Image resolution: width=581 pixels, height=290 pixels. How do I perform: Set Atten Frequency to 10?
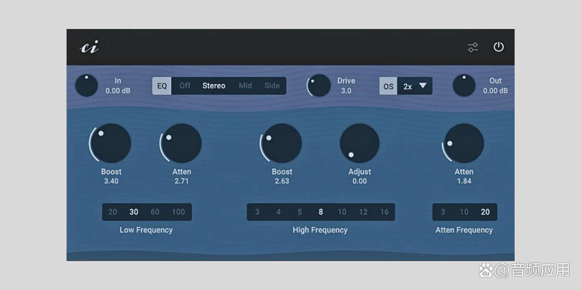(464, 212)
